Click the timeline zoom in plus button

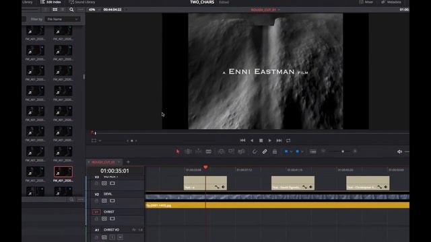(355, 151)
